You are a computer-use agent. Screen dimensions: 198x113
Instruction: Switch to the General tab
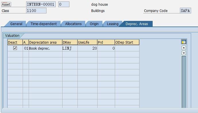(x=16, y=24)
